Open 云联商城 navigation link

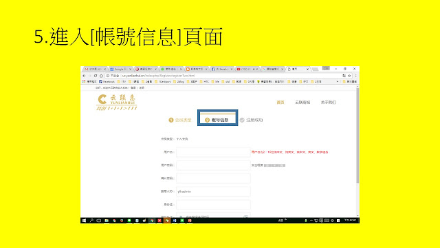point(302,103)
